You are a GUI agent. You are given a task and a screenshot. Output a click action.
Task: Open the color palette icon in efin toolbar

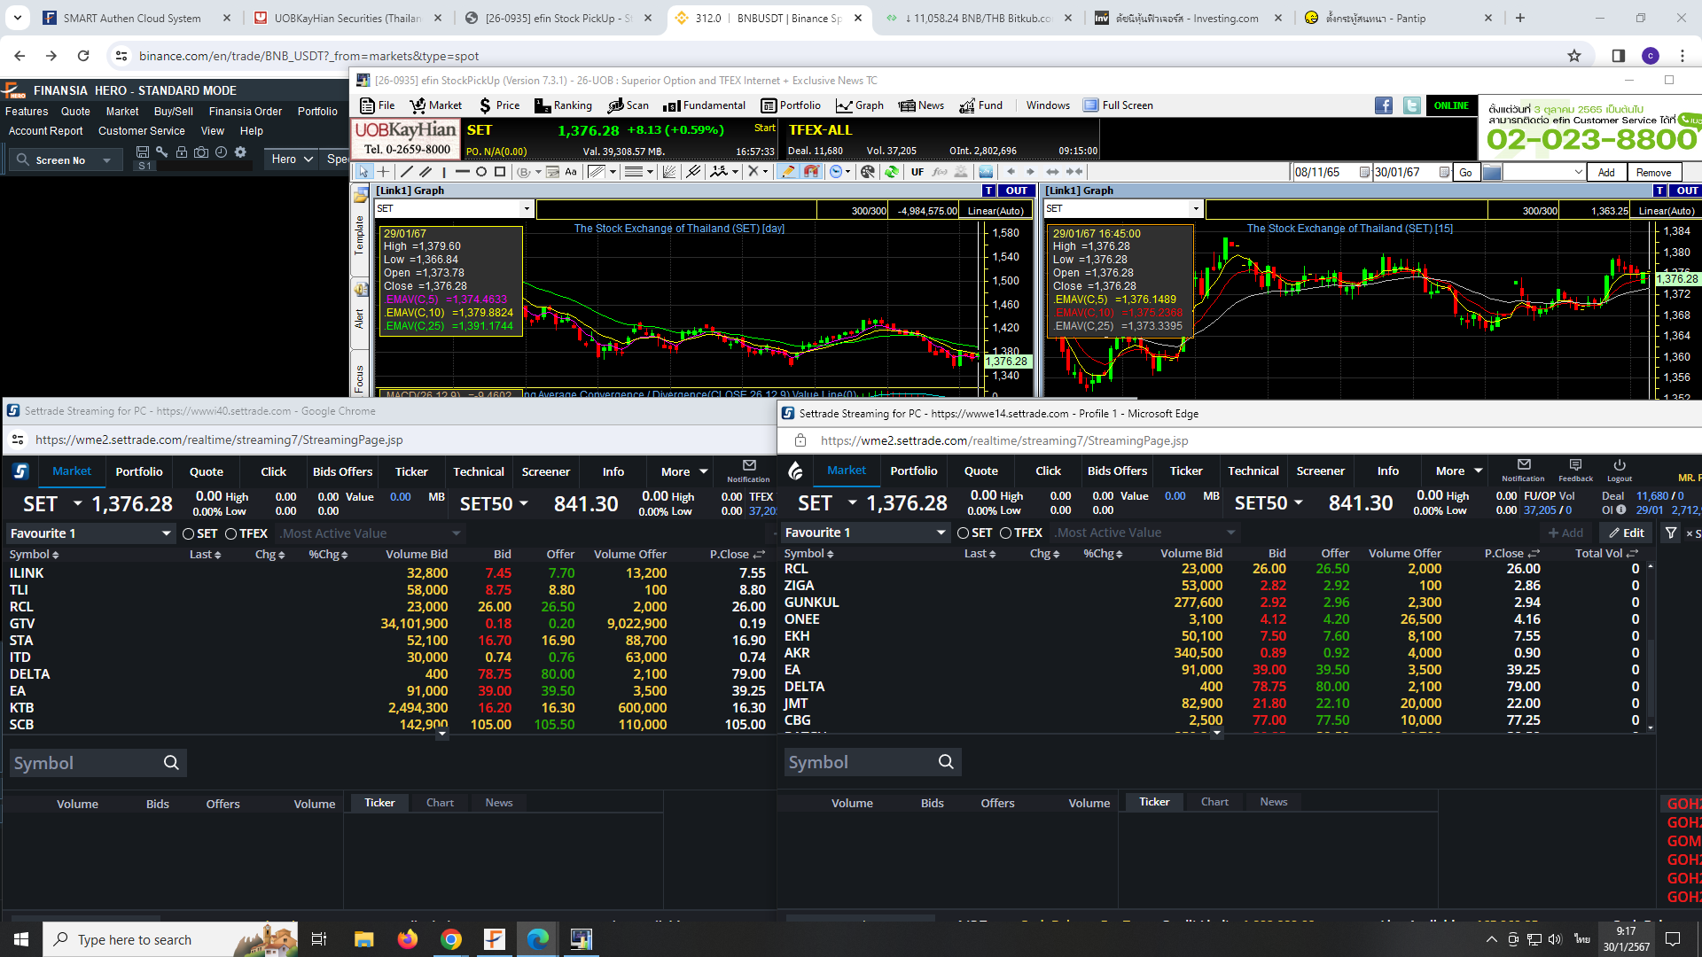pyautogui.click(x=868, y=172)
